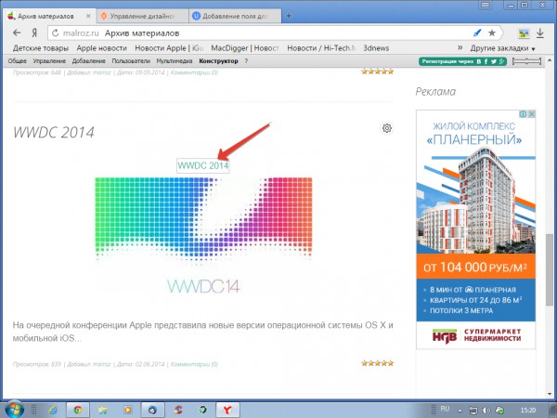Open the Пользователи menu
This screenshot has width=557, height=418.
coord(131,60)
